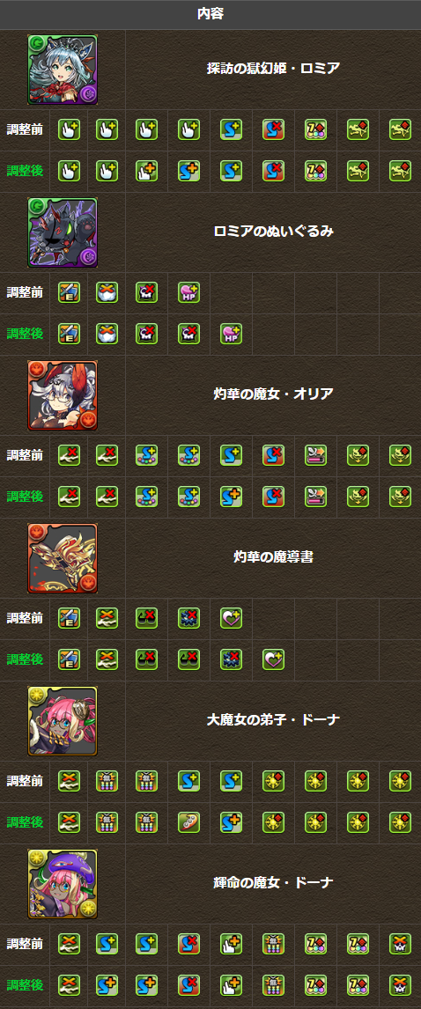Click the skill bind resist icon in ロミア's 調整前 row

(273, 130)
